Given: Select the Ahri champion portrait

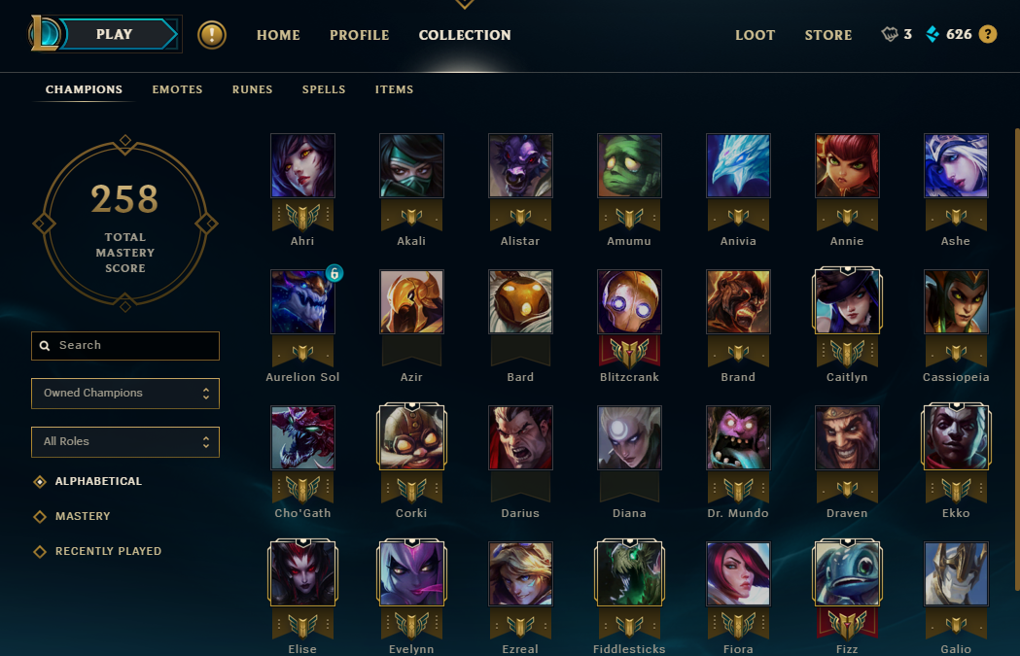Looking at the screenshot, I should (302, 166).
